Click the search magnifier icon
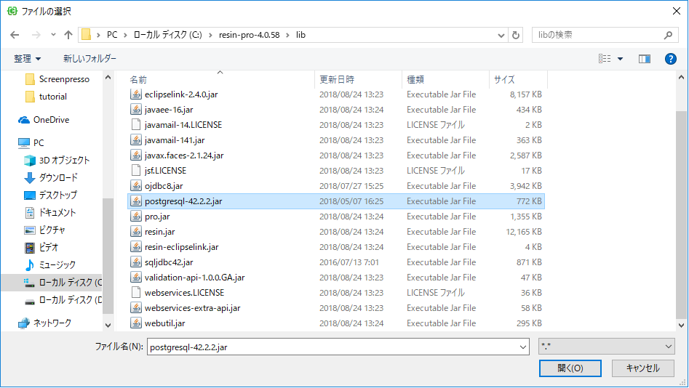689x388 pixels. (x=669, y=35)
